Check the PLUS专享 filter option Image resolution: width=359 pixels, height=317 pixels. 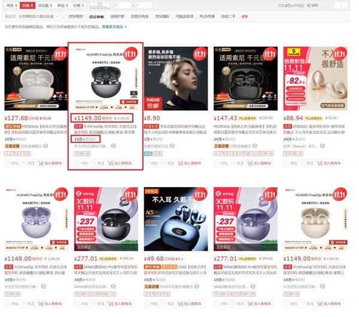196,17
